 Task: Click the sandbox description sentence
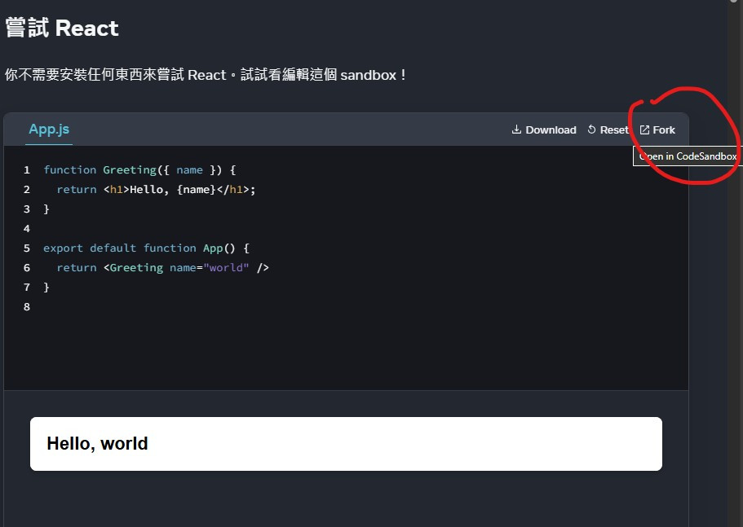point(206,75)
